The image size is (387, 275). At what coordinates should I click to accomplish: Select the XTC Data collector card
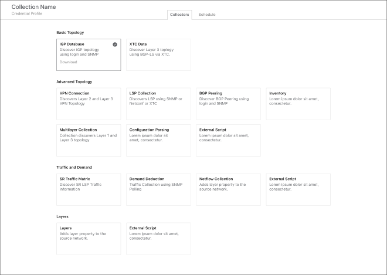pyautogui.click(x=158, y=55)
